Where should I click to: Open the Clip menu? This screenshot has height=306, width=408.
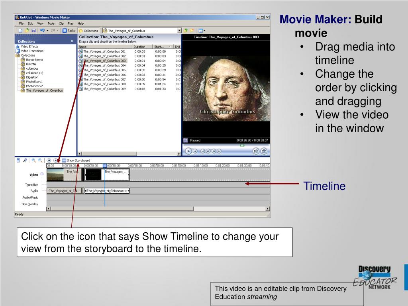pos(61,24)
